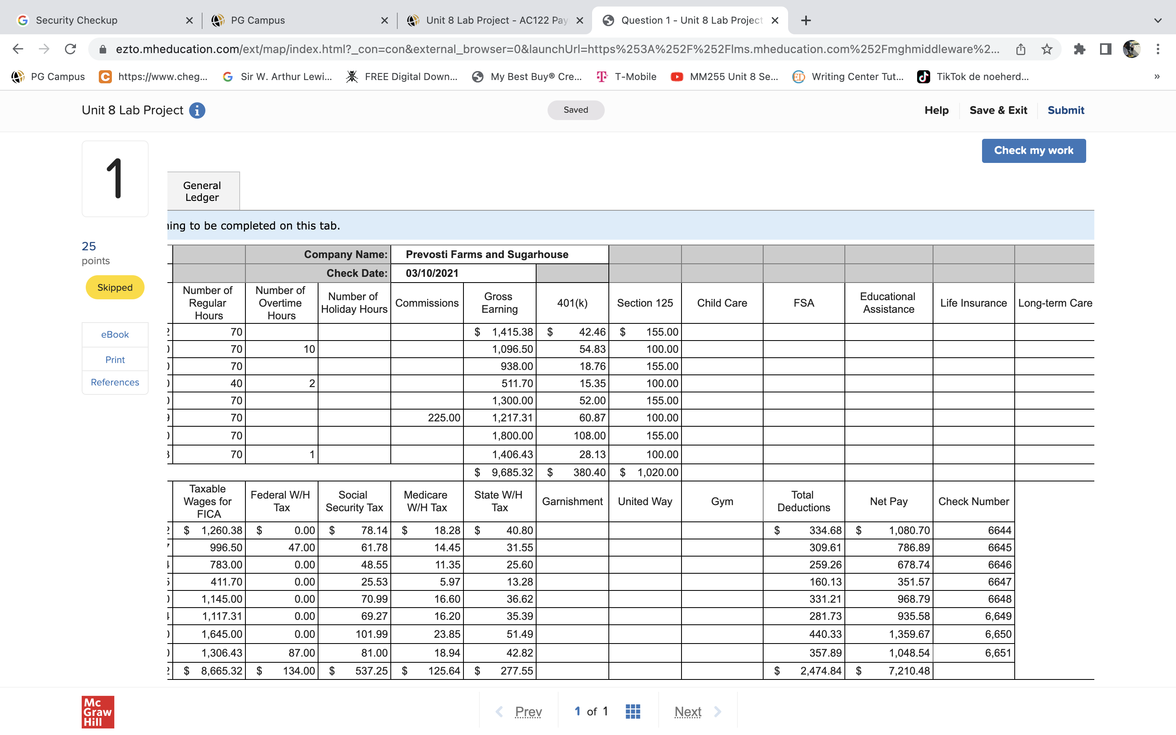Viewport: 1176px width, 735px height.
Task: Expand the tab search chevron
Action: pyautogui.click(x=1158, y=20)
